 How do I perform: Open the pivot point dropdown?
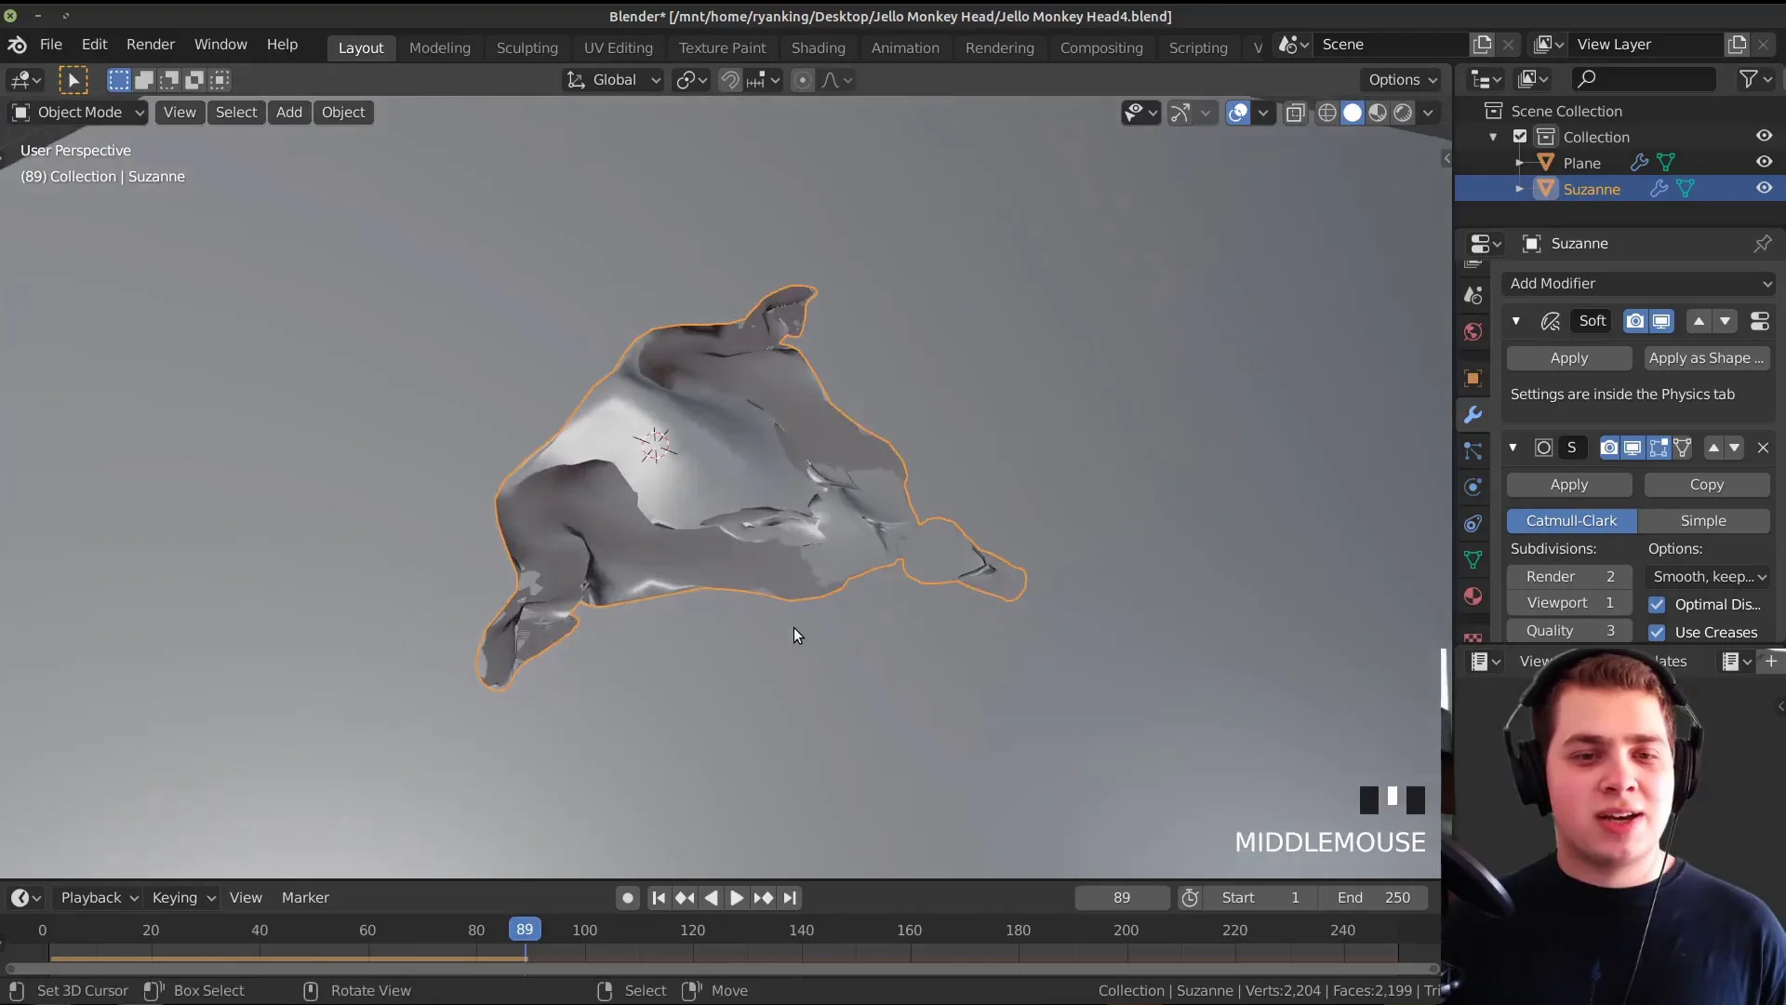691,80
